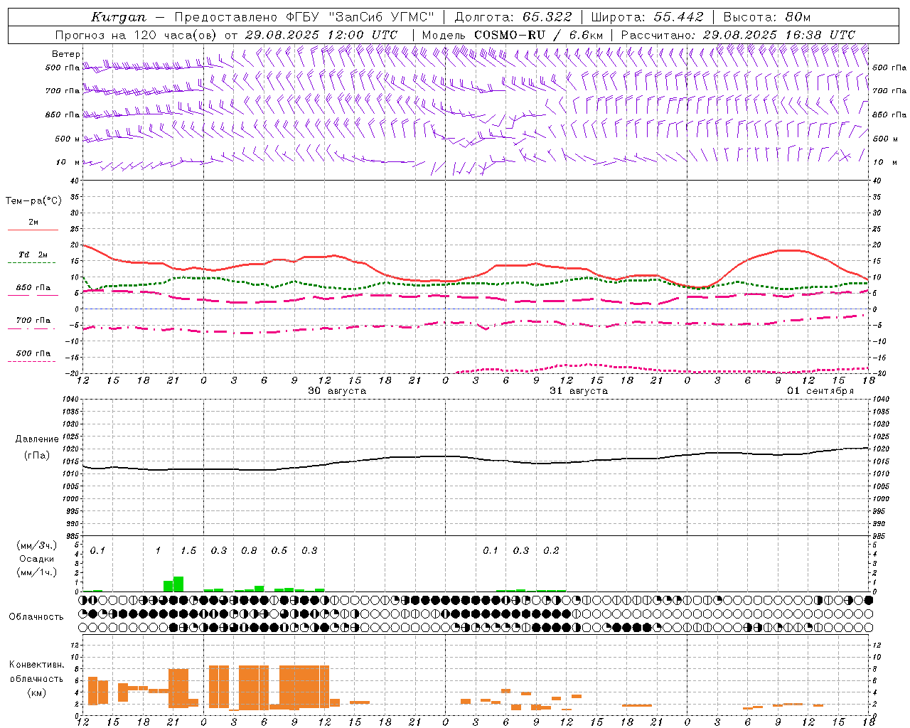Select the Конвективн. облачность chart label

(36, 678)
